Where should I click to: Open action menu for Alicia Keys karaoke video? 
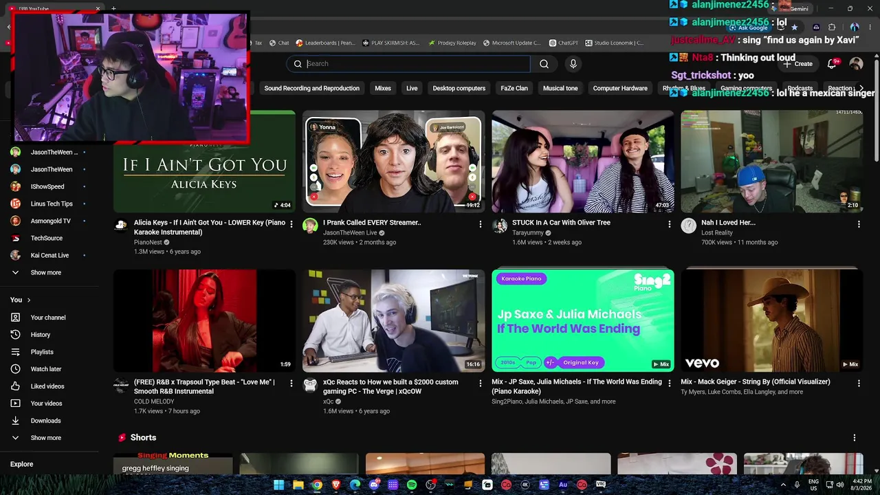tap(291, 224)
